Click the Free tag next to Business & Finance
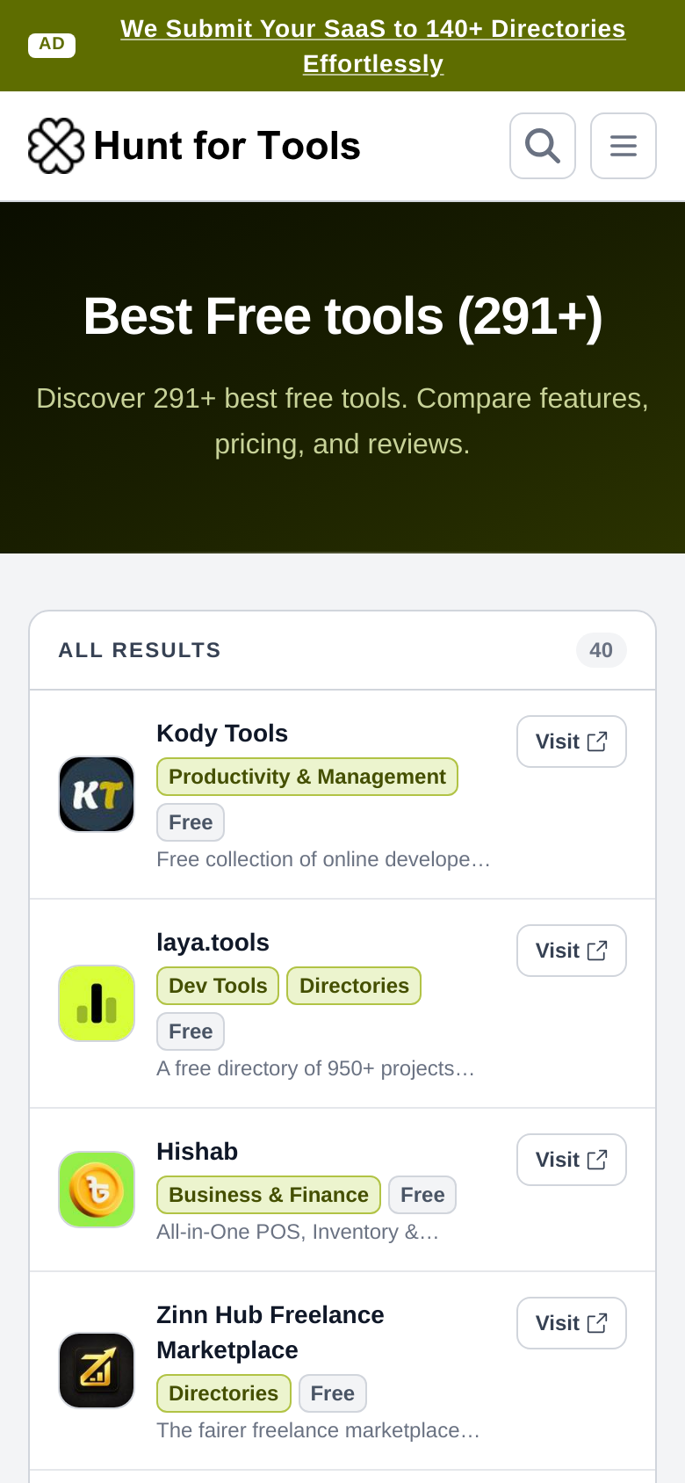 coord(422,1195)
